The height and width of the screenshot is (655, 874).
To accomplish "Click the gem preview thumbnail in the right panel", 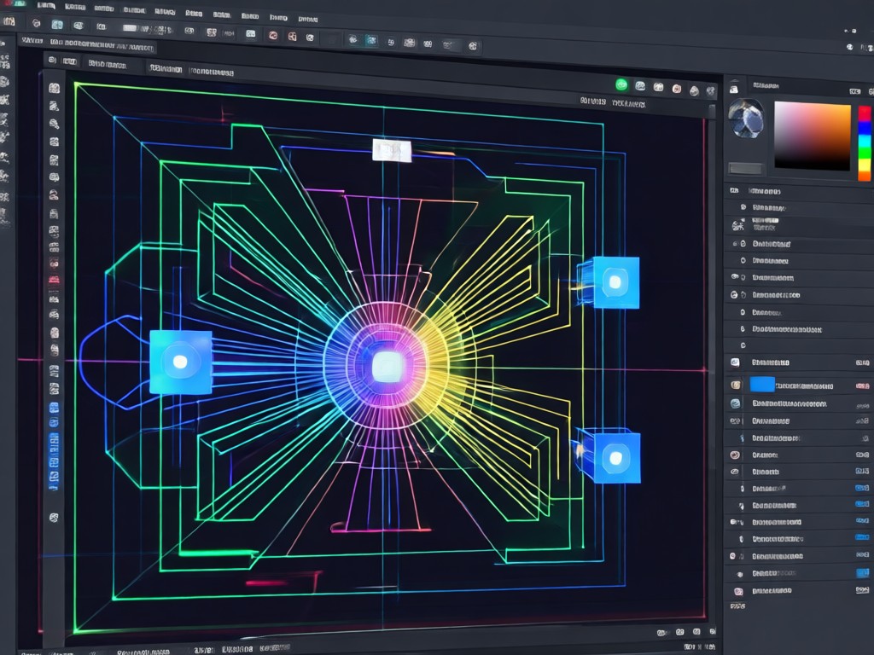I will (746, 118).
